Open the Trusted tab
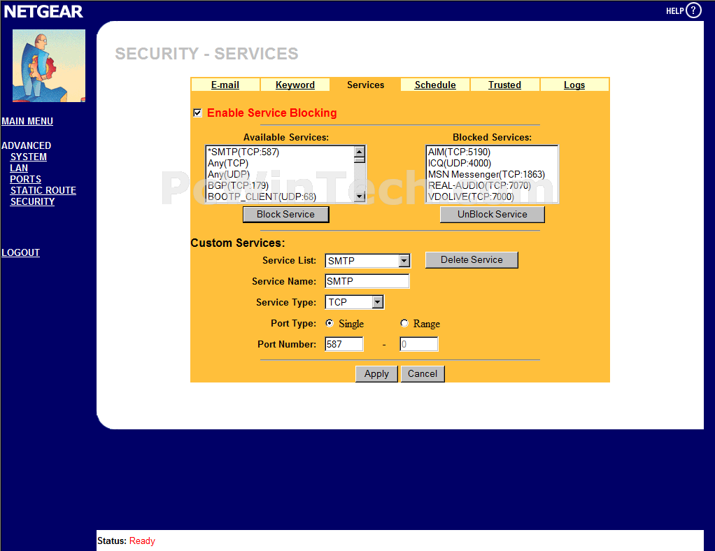Image resolution: width=715 pixels, height=551 pixels. (505, 85)
